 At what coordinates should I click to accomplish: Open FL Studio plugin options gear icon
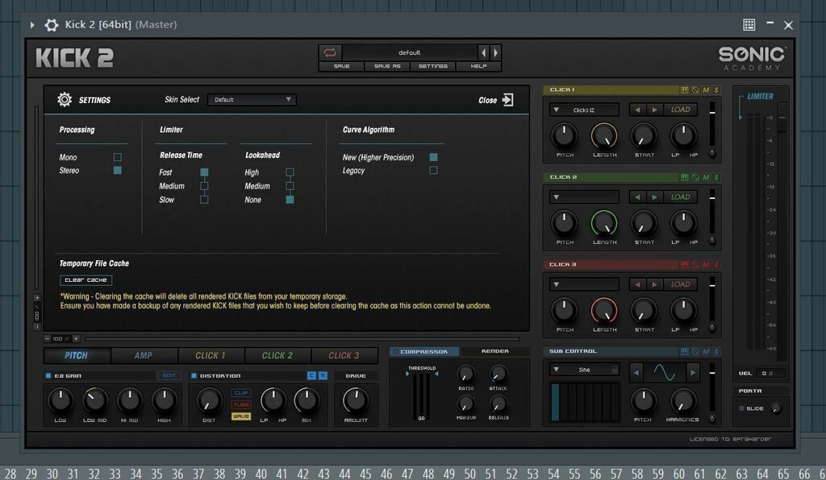[x=51, y=25]
